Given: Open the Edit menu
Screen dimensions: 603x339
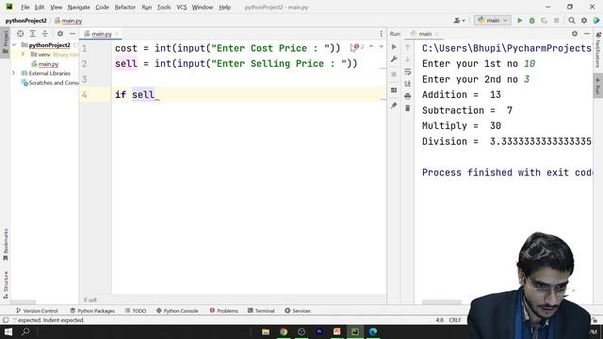Looking at the screenshot, I should [x=40, y=8].
